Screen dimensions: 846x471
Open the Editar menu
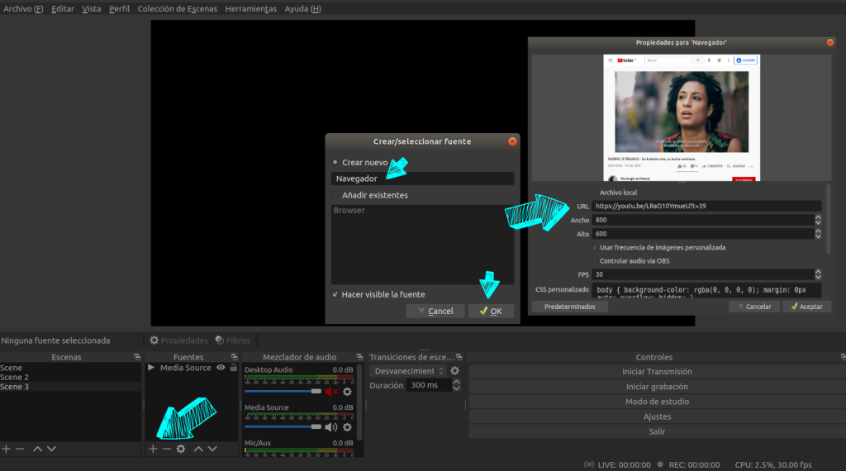tap(63, 8)
